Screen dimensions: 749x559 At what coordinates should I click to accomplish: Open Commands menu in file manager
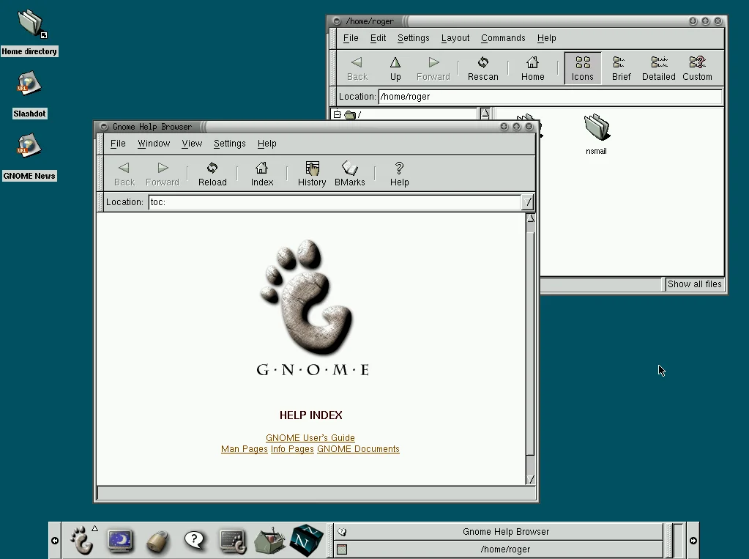pyautogui.click(x=503, y=38)
